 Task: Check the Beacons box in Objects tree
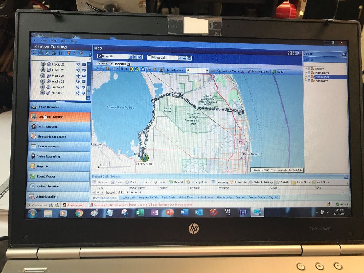(x=309, y=68)
